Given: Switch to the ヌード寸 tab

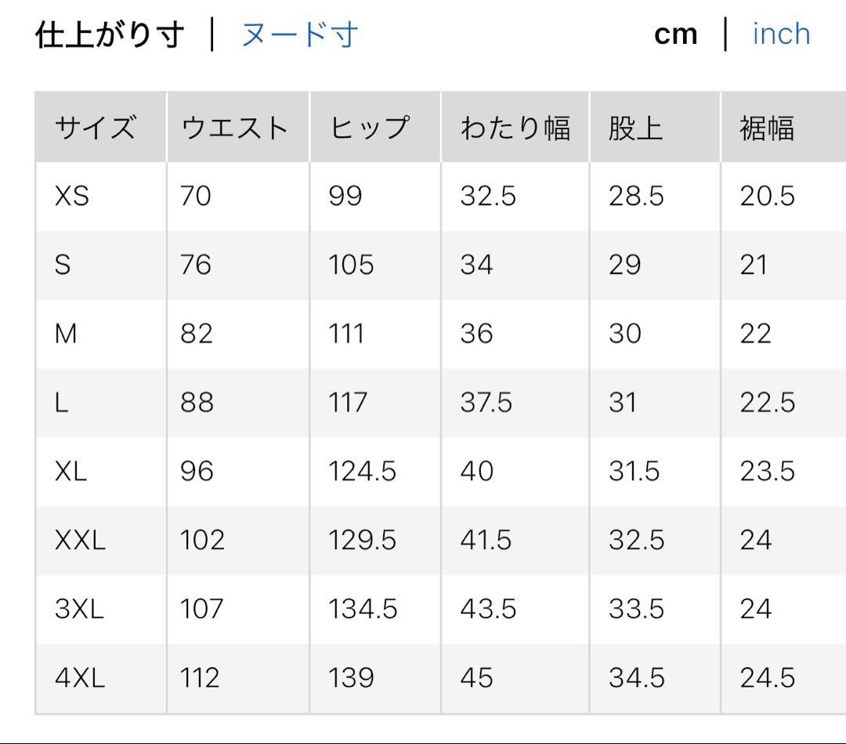Looking at the screenshot, I should 300,35.
